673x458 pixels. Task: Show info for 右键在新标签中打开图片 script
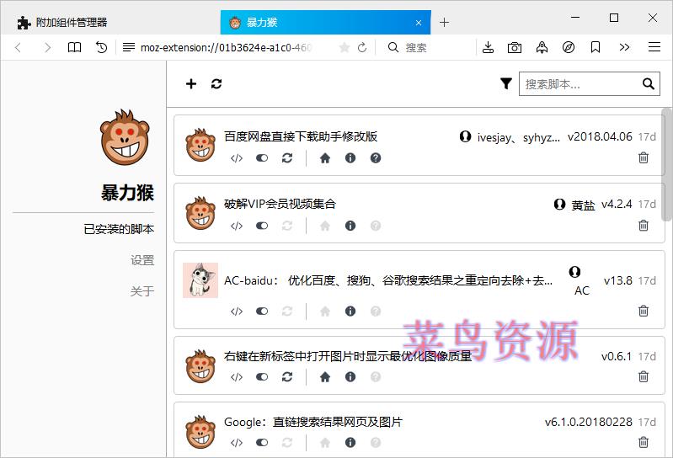(x=350, y=378)
